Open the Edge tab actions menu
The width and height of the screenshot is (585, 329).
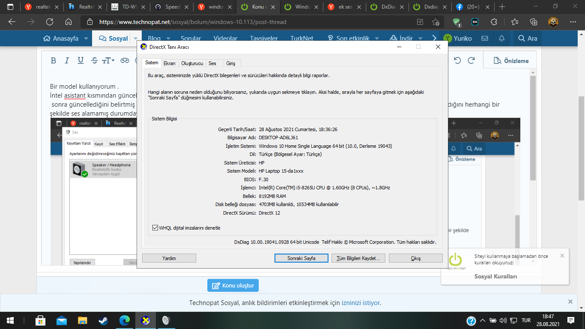click(10, 7)
